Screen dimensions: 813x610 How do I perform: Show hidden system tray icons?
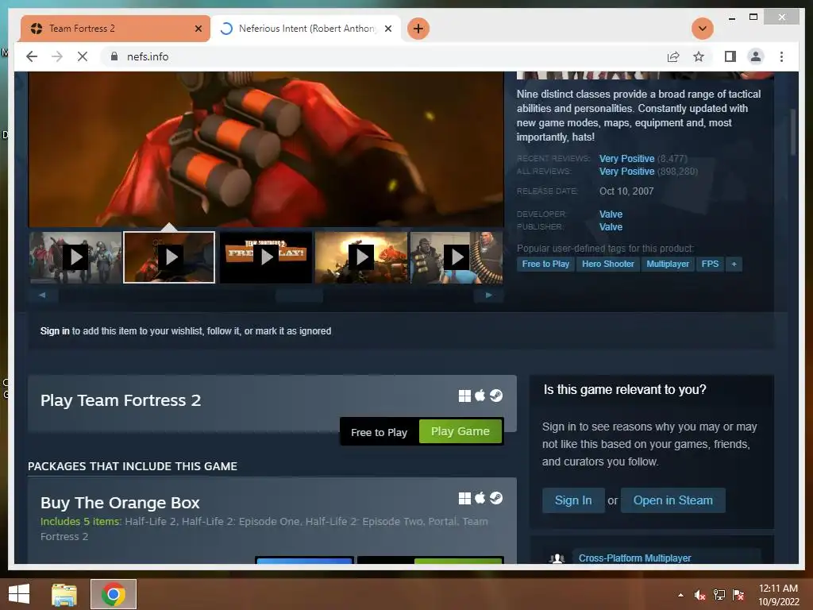[x=680, y=595]
